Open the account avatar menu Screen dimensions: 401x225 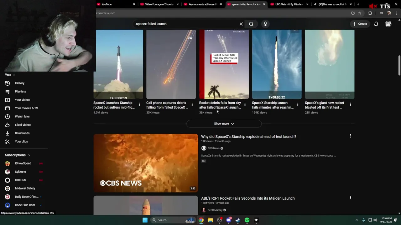point(388,24)
